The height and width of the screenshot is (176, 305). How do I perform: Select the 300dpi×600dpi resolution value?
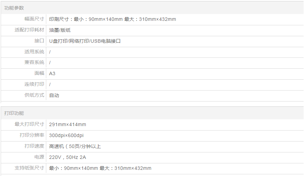[66, 135]
